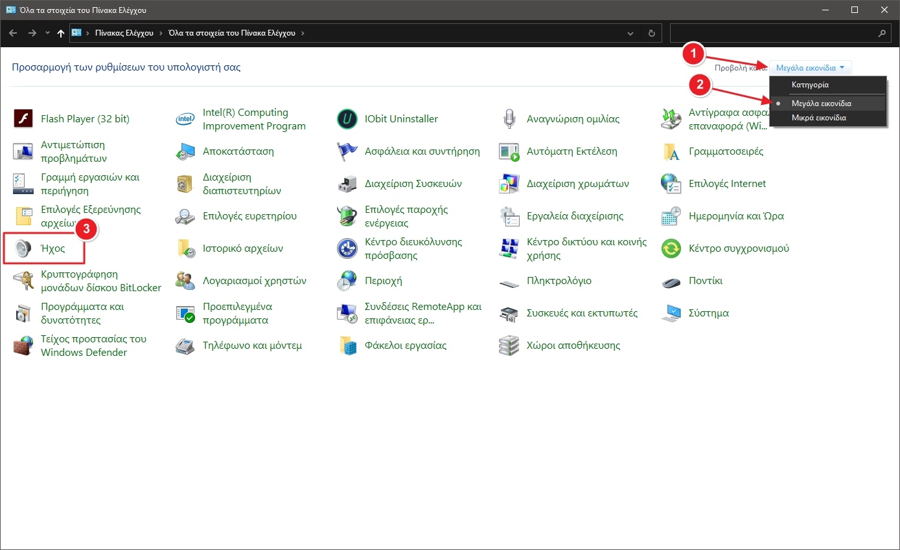Viewport: 900px width, 550px height.
Task: Open the Flash Player (32 bit) icon
Action: 23,119
